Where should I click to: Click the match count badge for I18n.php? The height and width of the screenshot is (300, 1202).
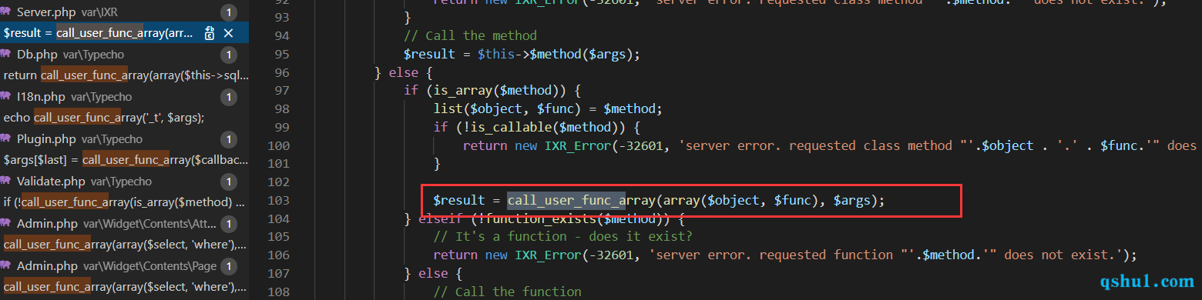coord(228,97)
